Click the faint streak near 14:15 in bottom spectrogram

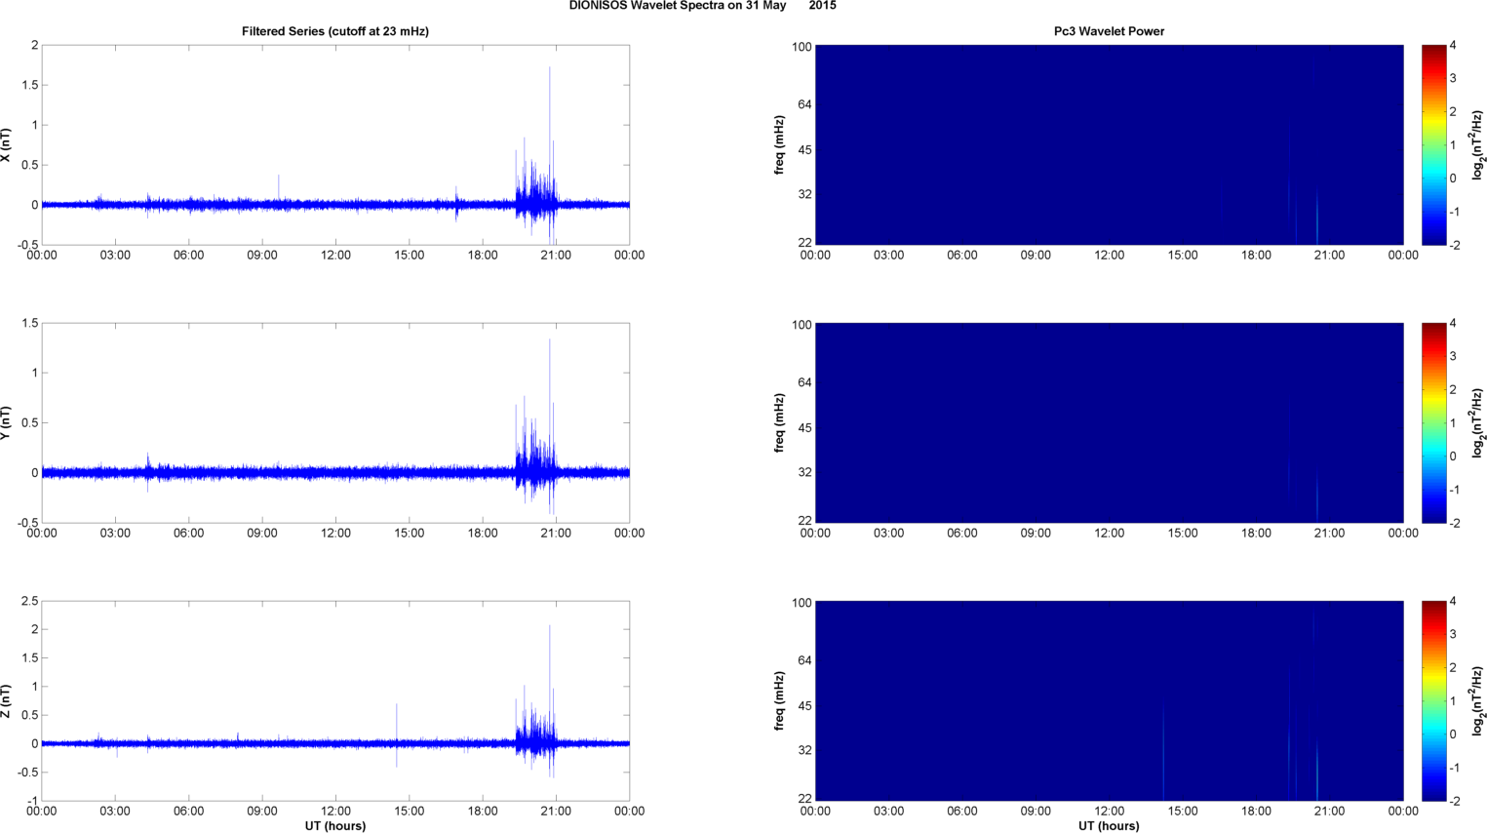1163,751
